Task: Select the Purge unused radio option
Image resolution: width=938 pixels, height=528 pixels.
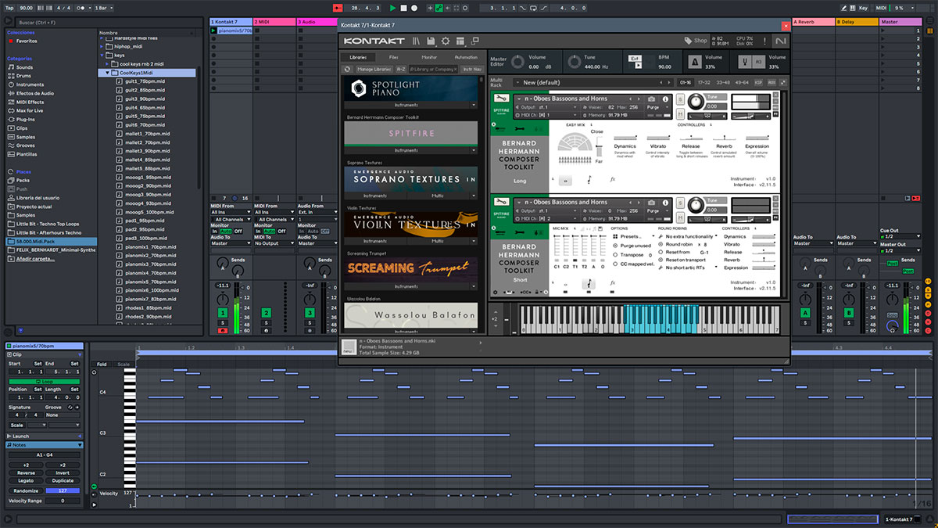Action: [614, 246]
